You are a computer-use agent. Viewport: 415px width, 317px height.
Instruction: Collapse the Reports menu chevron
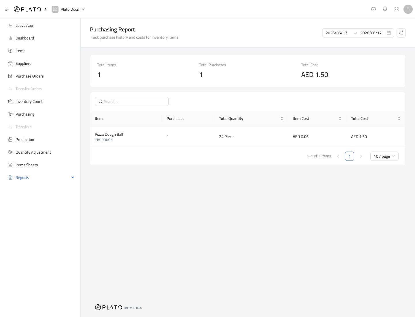click(x=73, y=178)
